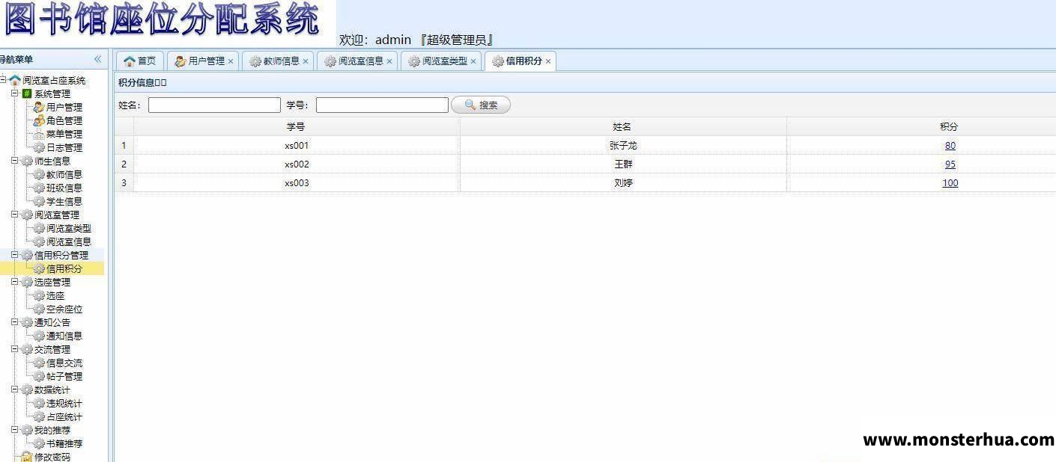1056x462 pixels.
Task: Open 信息交流 in the navigation tree
Action: (64, 363)
